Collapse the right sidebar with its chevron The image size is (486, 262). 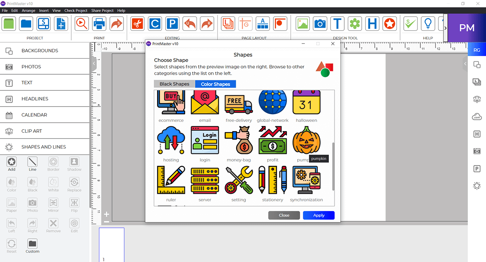(465, 63)
